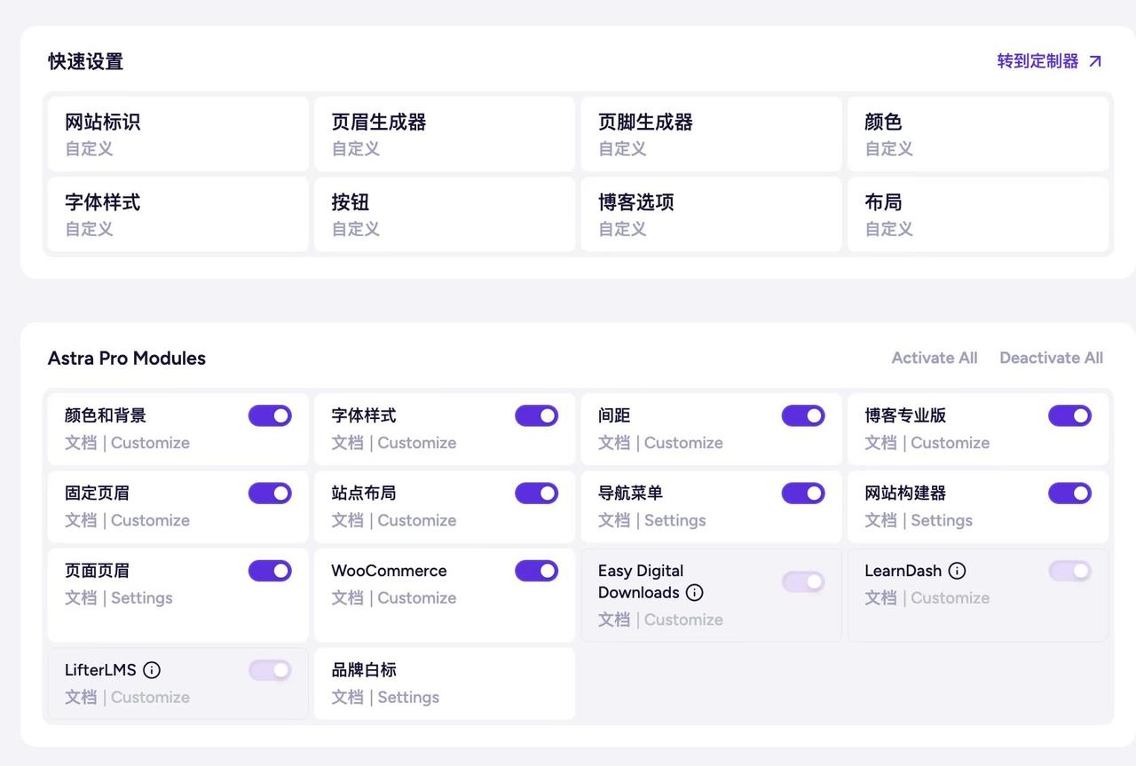Click the info icon next to LearnDash
Screen dimensions: 1136x766
(957, 571)
